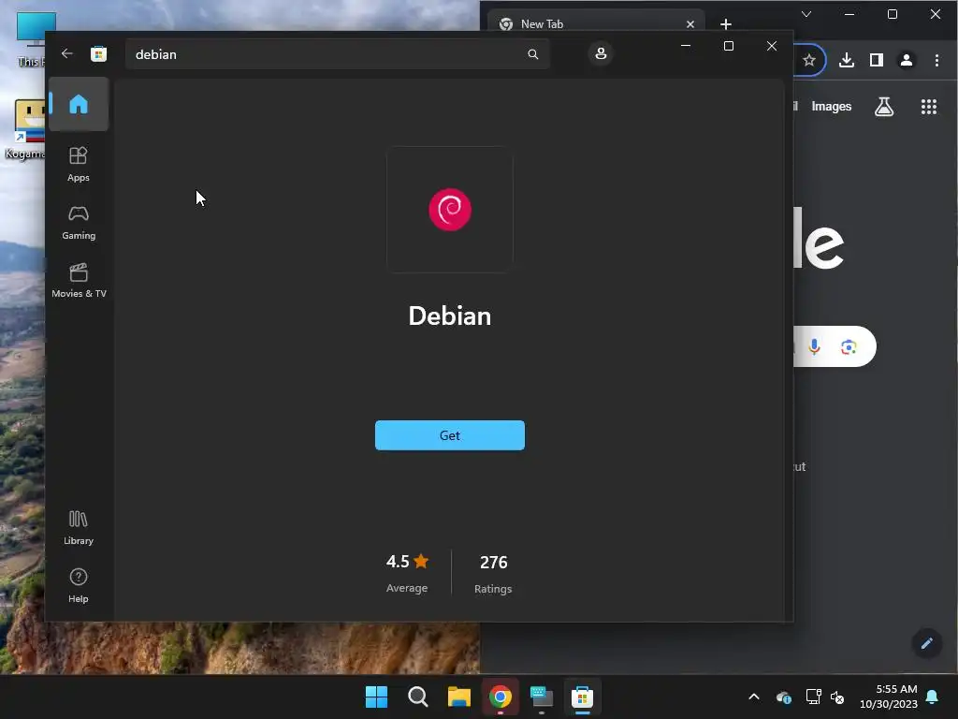Open Google Images link in Chrome
Screen dimensions: 958x719
[x=831, y=107]
